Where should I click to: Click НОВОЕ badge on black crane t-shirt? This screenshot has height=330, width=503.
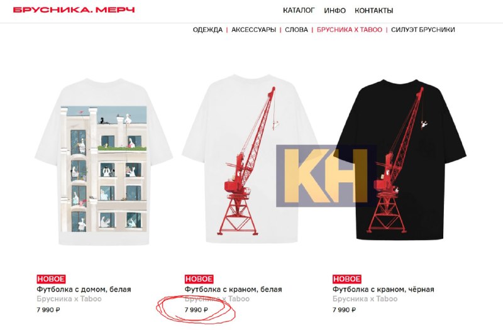tap(347, 278)
